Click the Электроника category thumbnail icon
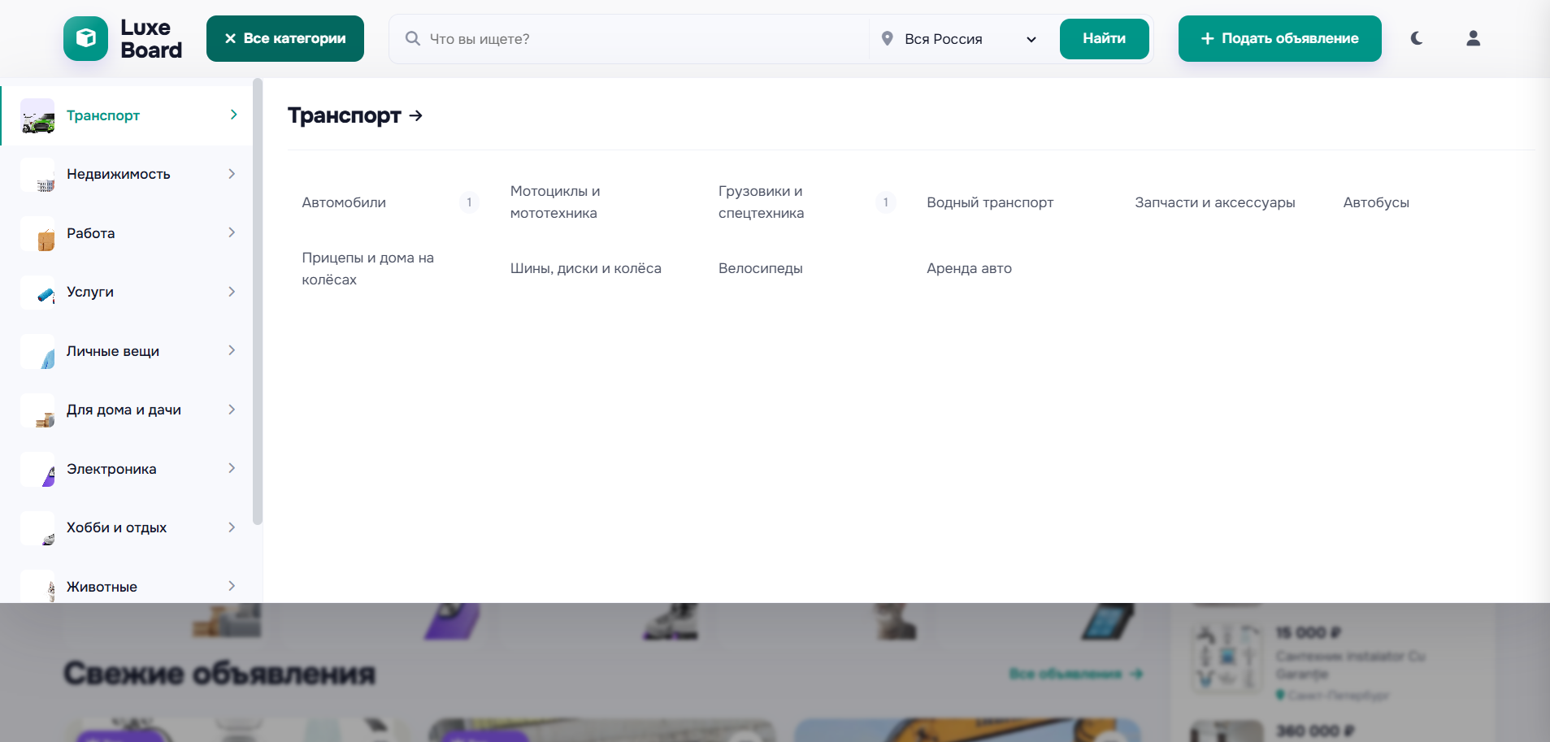 [37, 469]
